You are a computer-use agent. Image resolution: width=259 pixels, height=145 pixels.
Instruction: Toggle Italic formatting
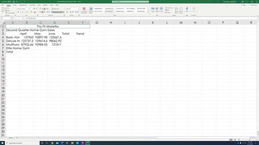[20, 12]
